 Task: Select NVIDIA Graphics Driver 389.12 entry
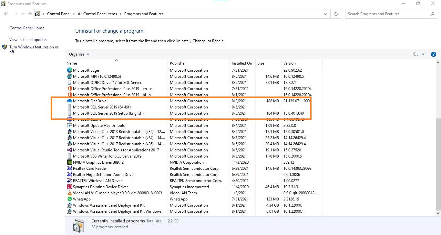pyautogui.click(x=98, y=162)
